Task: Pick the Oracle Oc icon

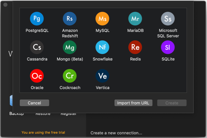Action: (37, 76)
